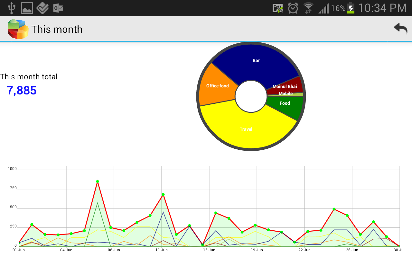
Task: Open the gallery notification icon
Action: 27,8
